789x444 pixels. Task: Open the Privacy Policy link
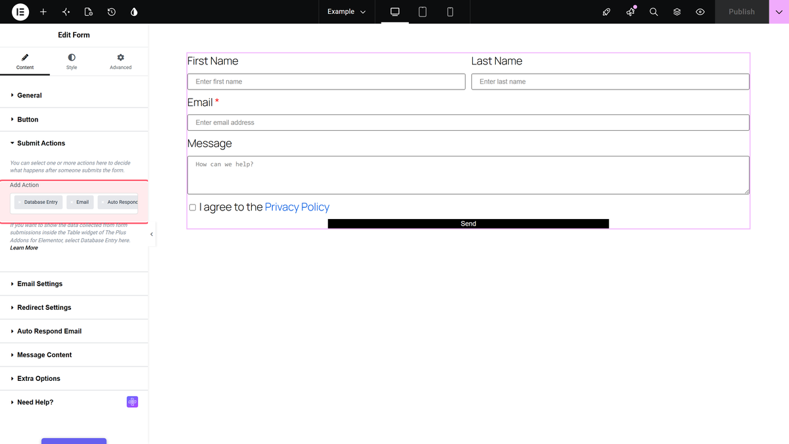click(297, 207)
